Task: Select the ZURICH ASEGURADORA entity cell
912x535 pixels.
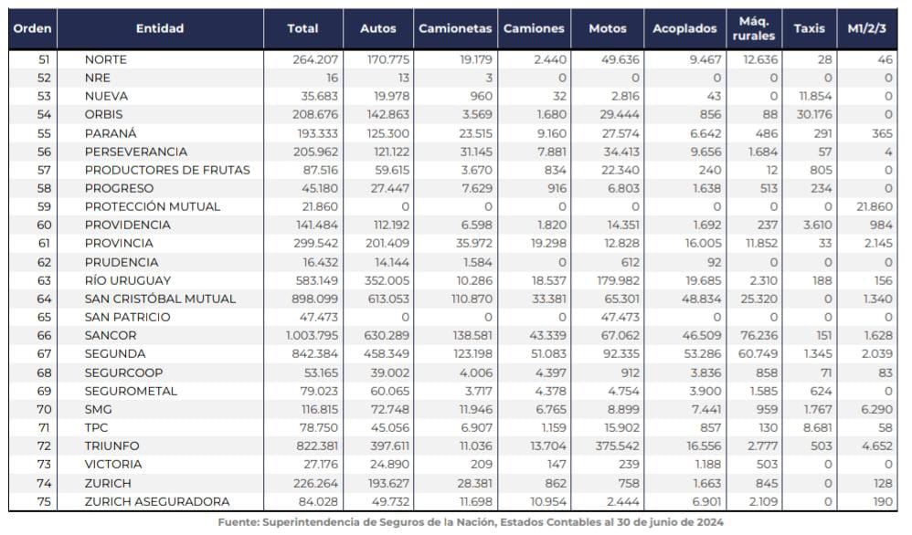Action: (x=156, y=501)
